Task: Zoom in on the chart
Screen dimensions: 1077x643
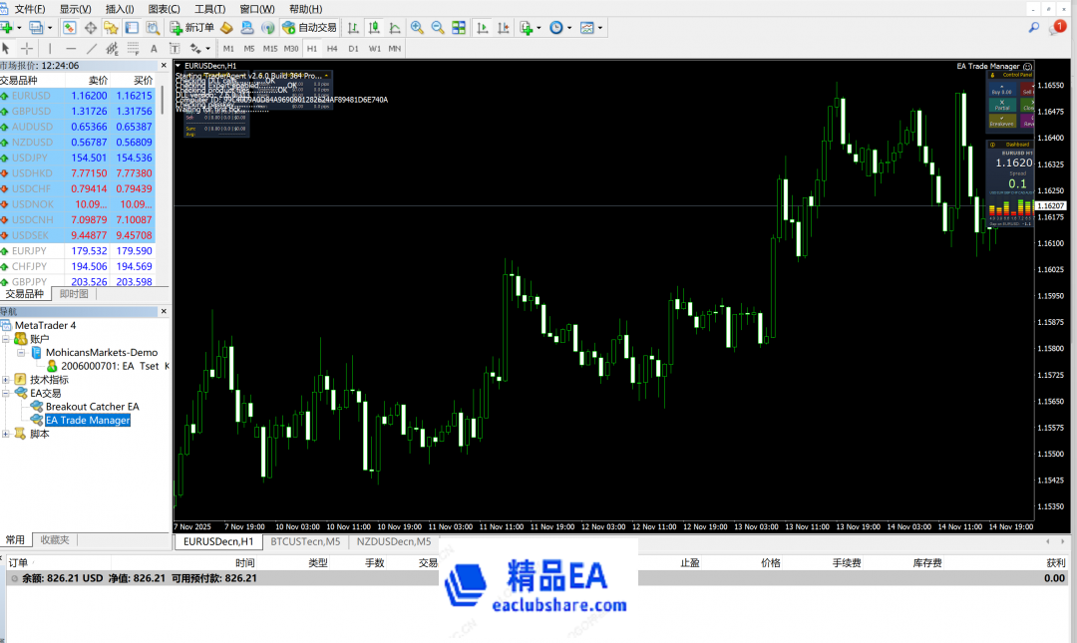Action: 417,28
